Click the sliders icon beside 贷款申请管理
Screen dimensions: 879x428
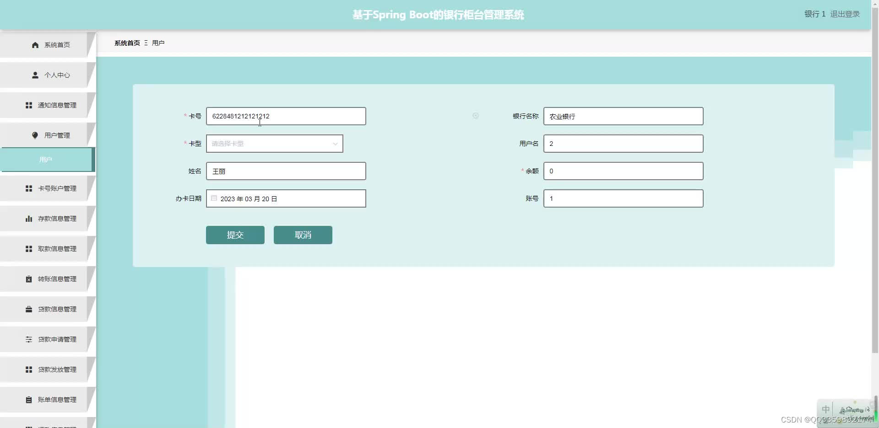pyautogui.click(x=29, y=339)
